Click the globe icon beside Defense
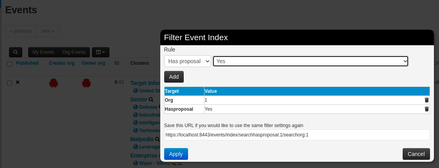 pyautogui.click(x=136, y=107)
